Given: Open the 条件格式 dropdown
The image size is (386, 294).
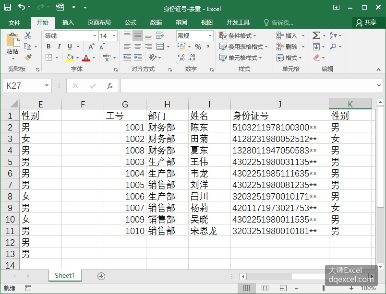Looking at the screenshot, I should [x=238, y=36].
